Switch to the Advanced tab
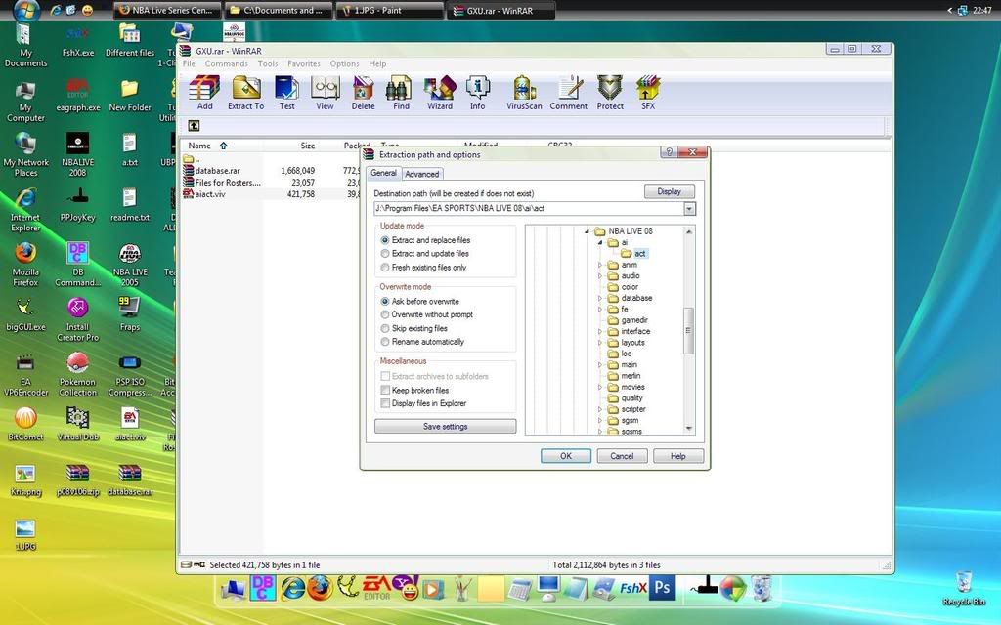 point(422,174)
